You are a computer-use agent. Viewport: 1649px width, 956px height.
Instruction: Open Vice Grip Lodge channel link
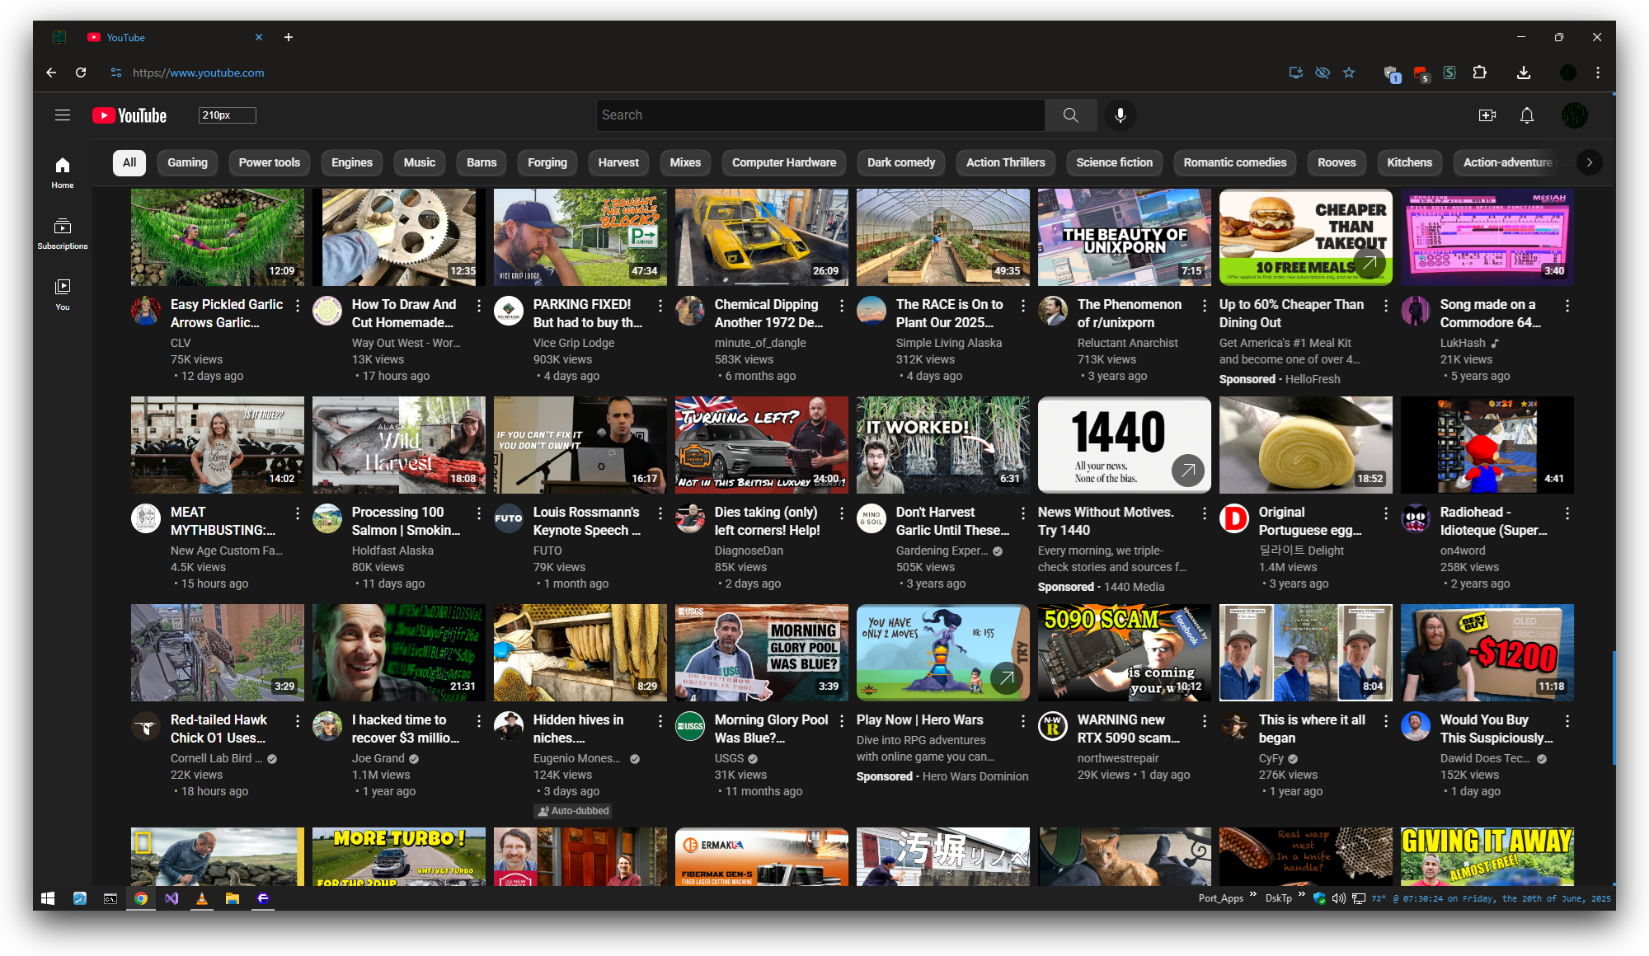click(574, 343)
